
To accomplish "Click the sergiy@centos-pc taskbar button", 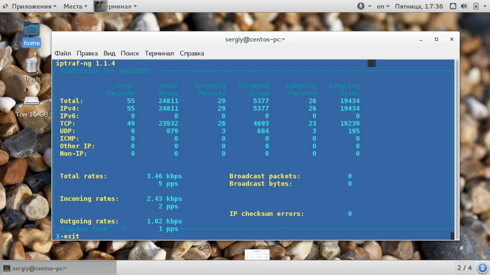I will click(x=58, y=268).
